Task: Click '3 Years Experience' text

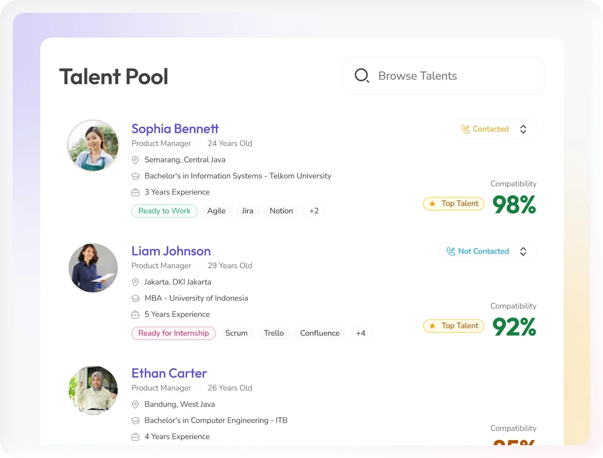Action: click(177, 192)
